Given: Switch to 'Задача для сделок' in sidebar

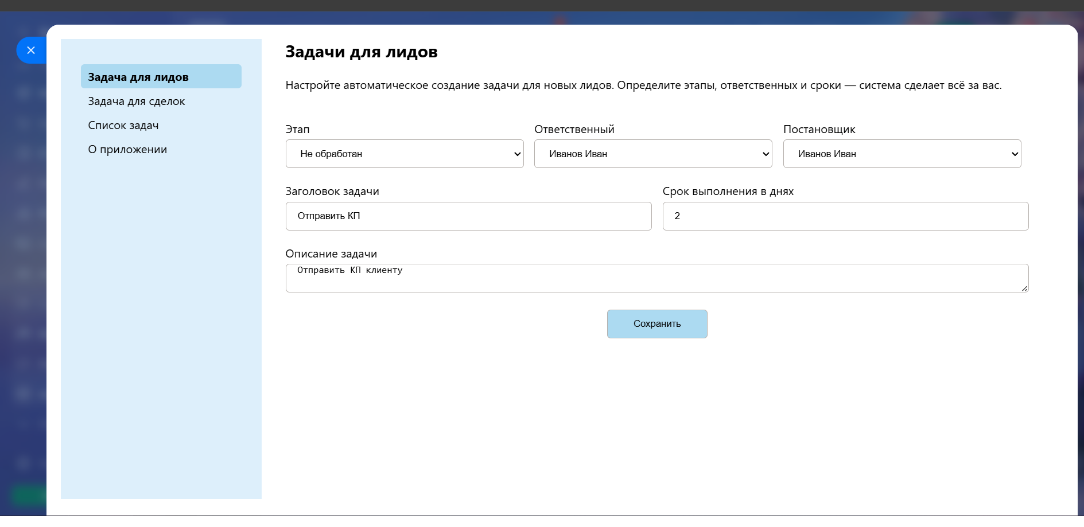Looking at the screenshot, I should click(137, 102).
